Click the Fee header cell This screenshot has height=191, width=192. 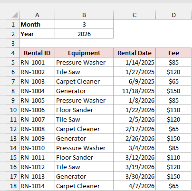(x=173, y=53)
